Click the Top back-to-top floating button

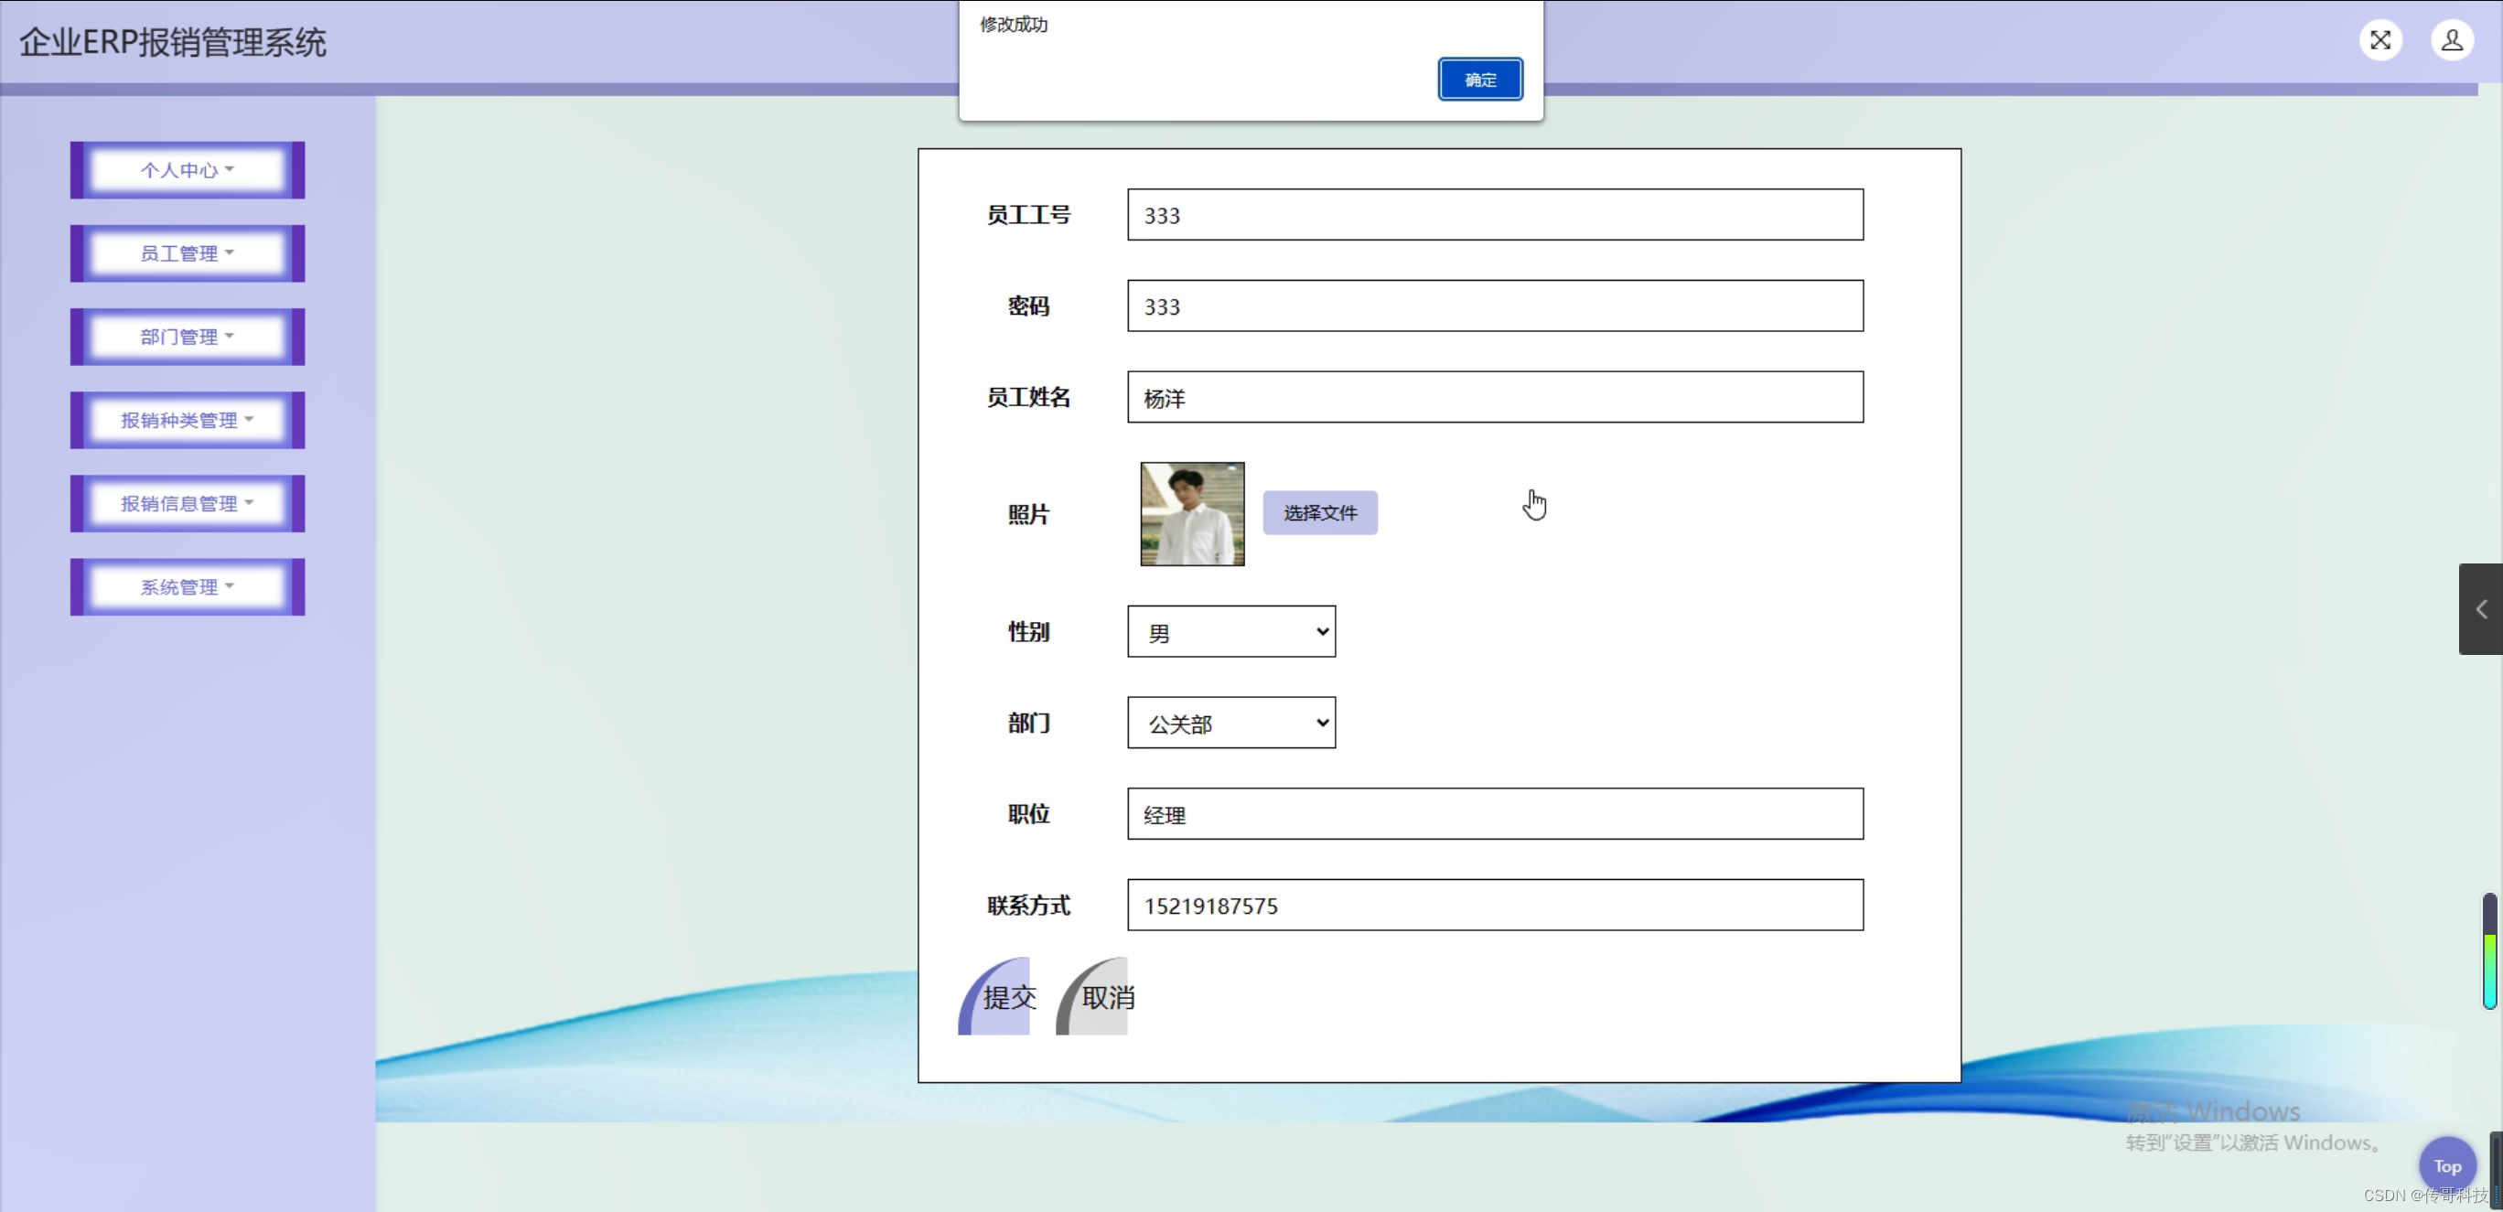click(x=2446, y=1165)
